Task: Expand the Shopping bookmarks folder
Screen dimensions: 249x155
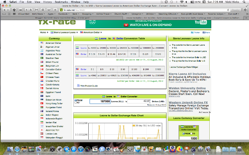Action: coord(88,14)
